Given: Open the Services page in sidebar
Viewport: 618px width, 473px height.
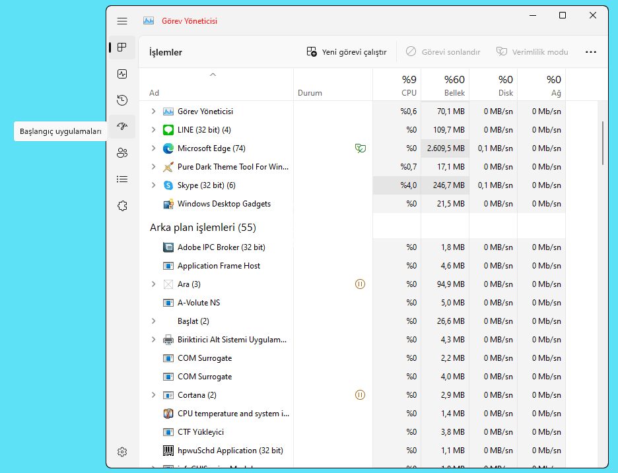Looking at the screenshot, I should click(122, 206).
